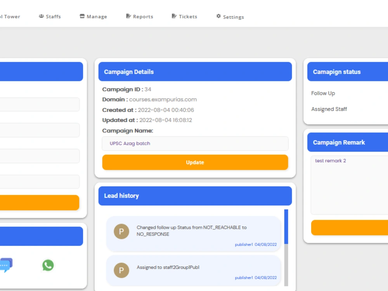Screen dimensions: 388x291
Task: Open WhatsApp chat icon
Action: [48, 265]
